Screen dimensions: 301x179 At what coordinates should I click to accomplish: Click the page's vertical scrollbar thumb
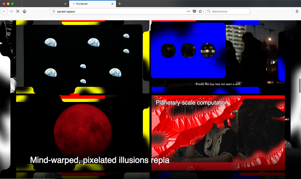pos(299,86)
